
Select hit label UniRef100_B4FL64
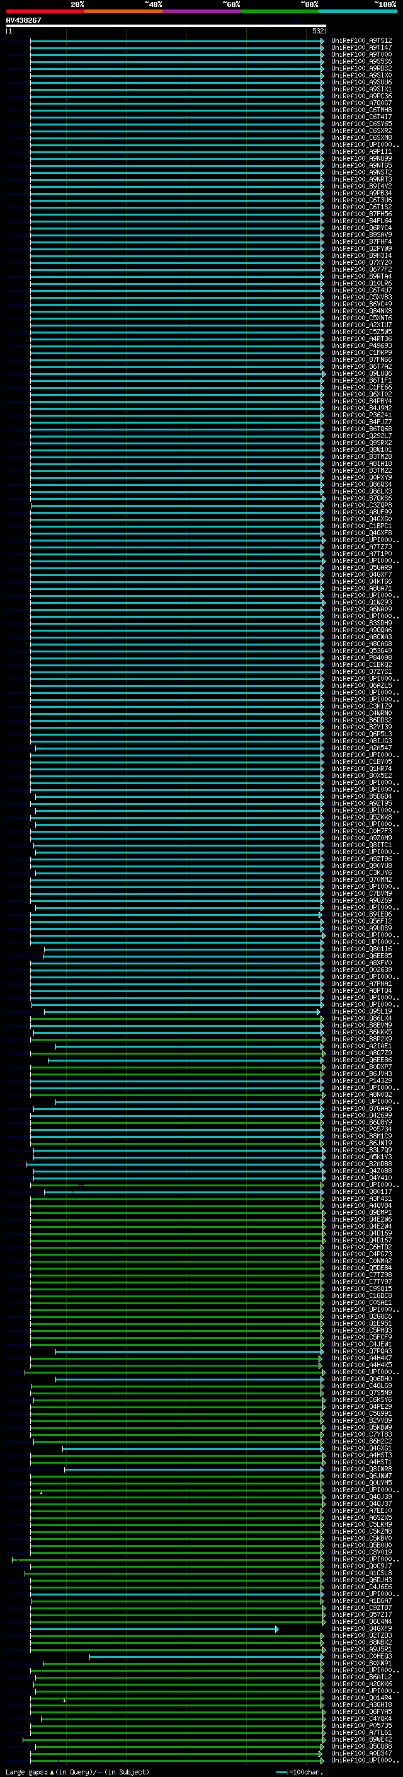tap(361, 221)
